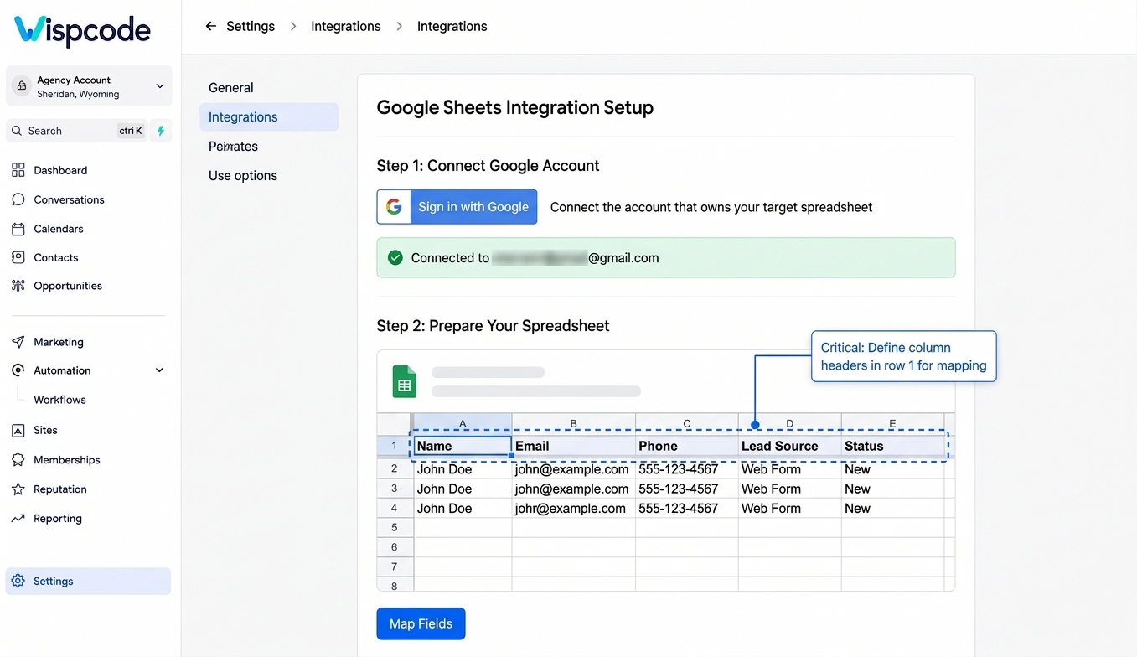1137x657 pixels.
Task: Click the Opportunities icon in sidebar
Action: click(x=18, y=286)
